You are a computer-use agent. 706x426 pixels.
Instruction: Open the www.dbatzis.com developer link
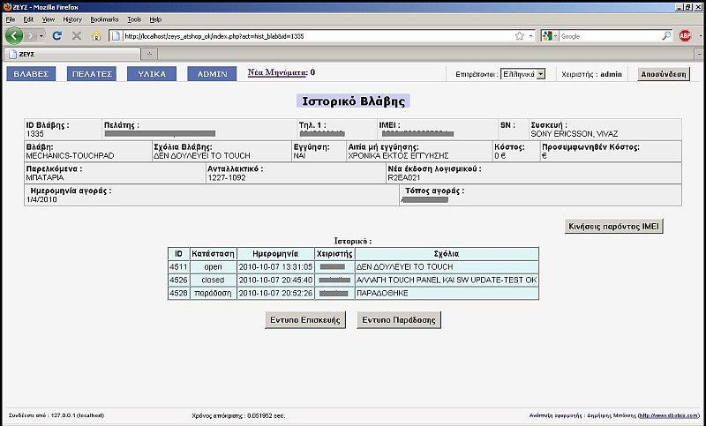(669, 415)
